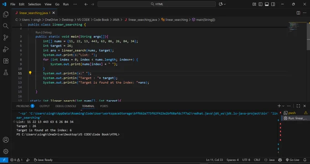310x164 pixels.
Task: Toggle the Secondary Side Bar
Action: tap(273, 4)
